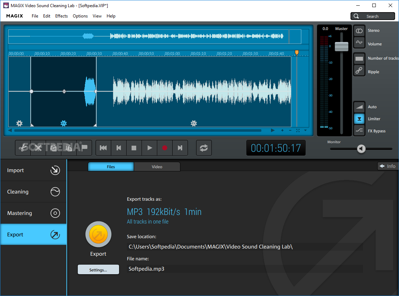Click the fit-to-window zoom icon
The image size is (399, 296).
(298, 130)
